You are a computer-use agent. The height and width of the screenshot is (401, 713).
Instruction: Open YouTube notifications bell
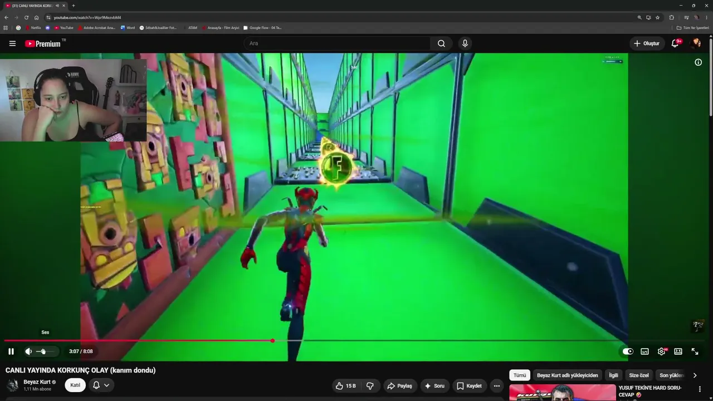[x=675, y=43]
